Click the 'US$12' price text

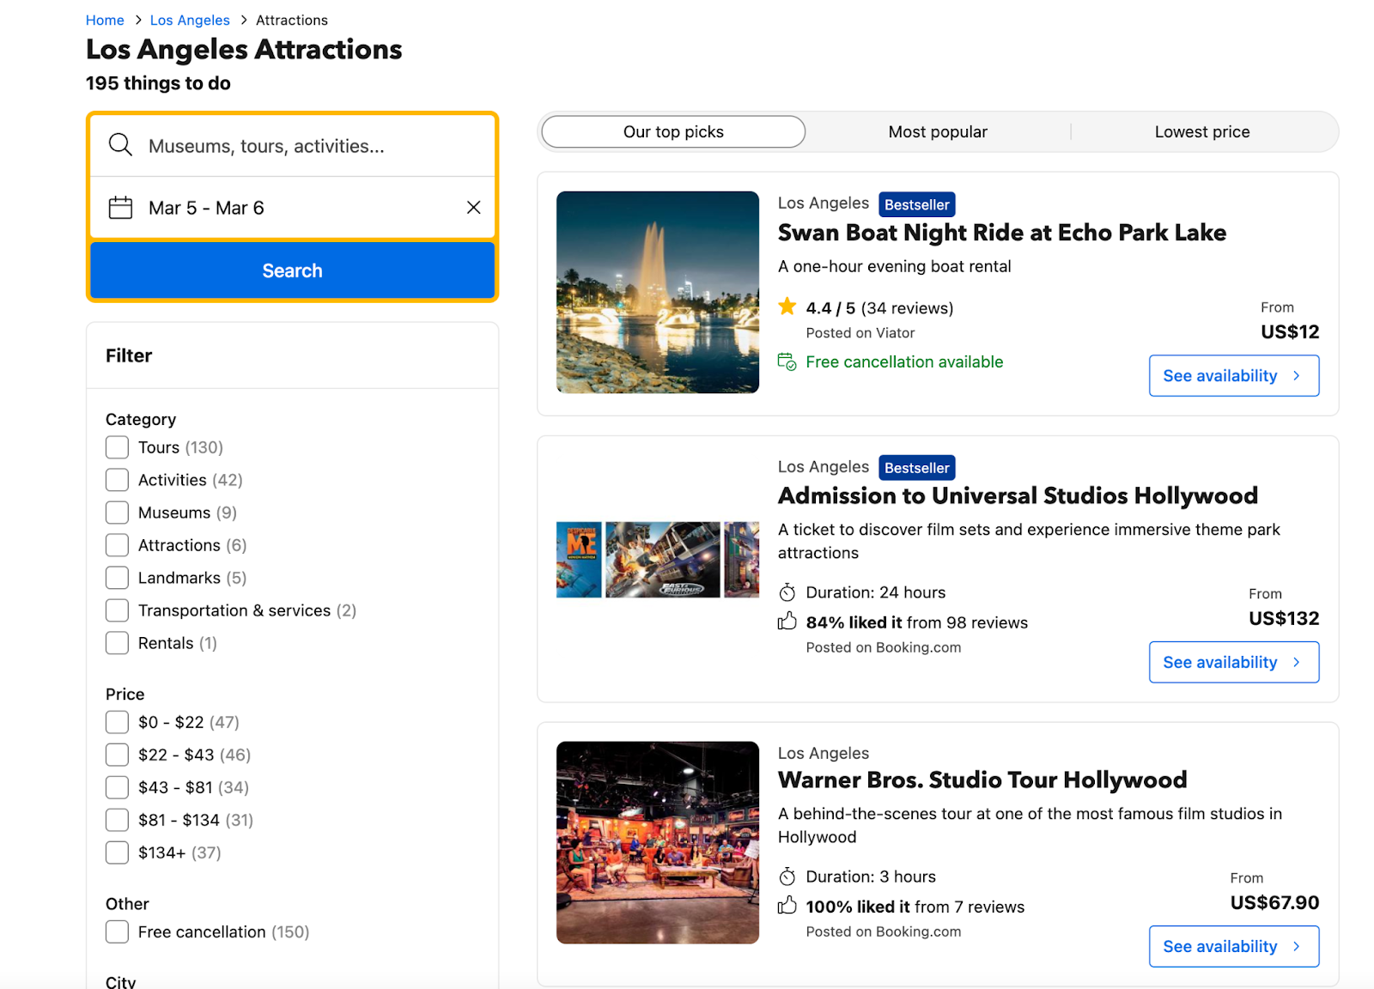(x=1290, y=331)
